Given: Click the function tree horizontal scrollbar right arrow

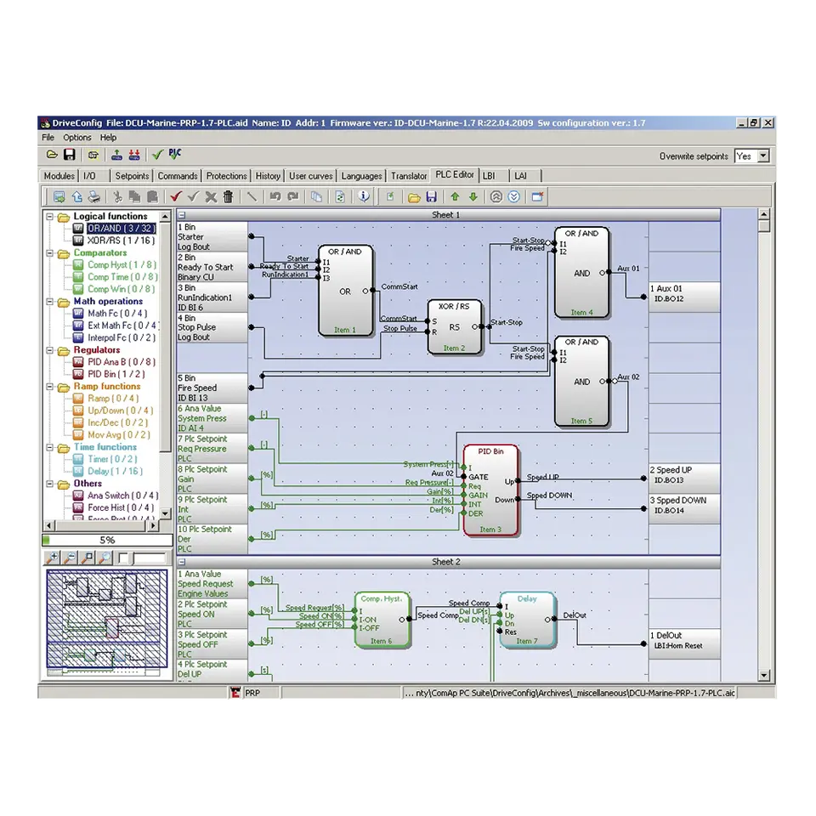Looking at the screenshot, I should click(x=152, y=525).
